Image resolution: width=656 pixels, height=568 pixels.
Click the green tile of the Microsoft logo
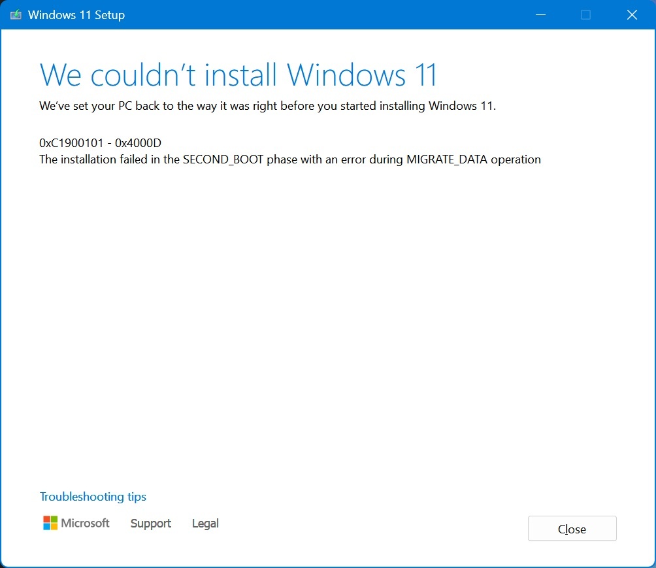pos(54,518)
